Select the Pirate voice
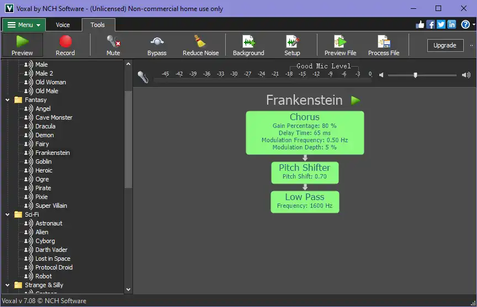 (43, 187)
